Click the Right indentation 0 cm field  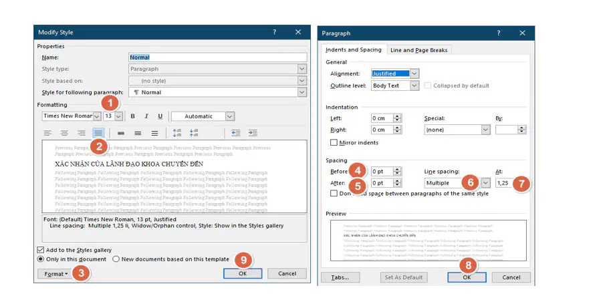pyautogui.click(x=382, y=130)
